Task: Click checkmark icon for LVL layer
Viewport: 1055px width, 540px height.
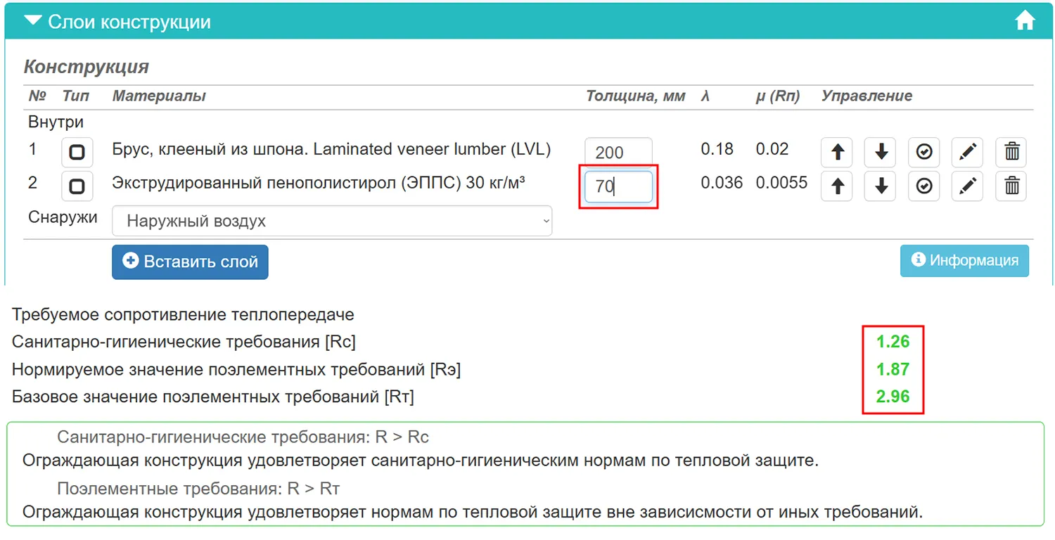Action: coord(924,152)
